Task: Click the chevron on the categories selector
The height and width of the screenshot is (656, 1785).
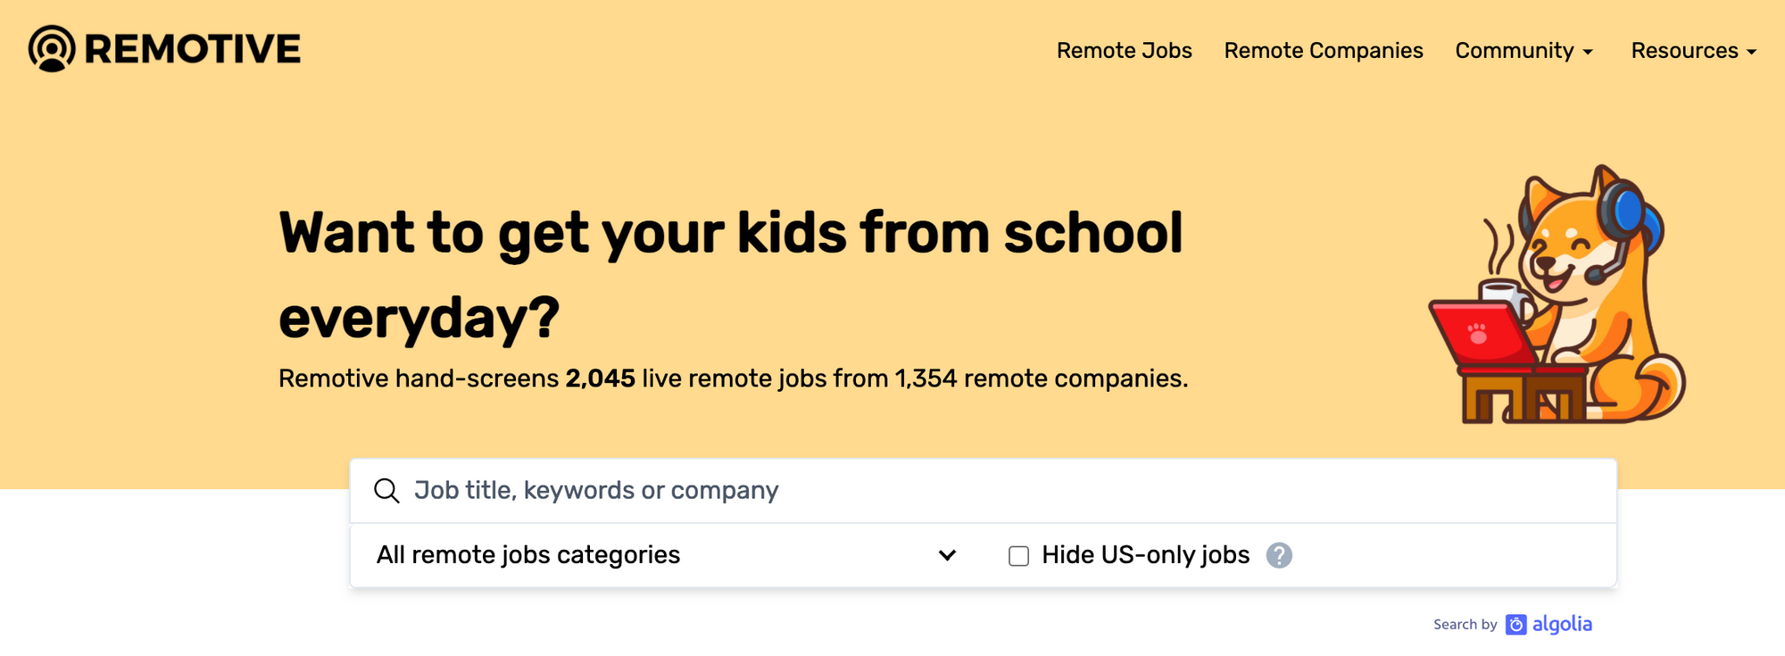Action: [948, 555]
